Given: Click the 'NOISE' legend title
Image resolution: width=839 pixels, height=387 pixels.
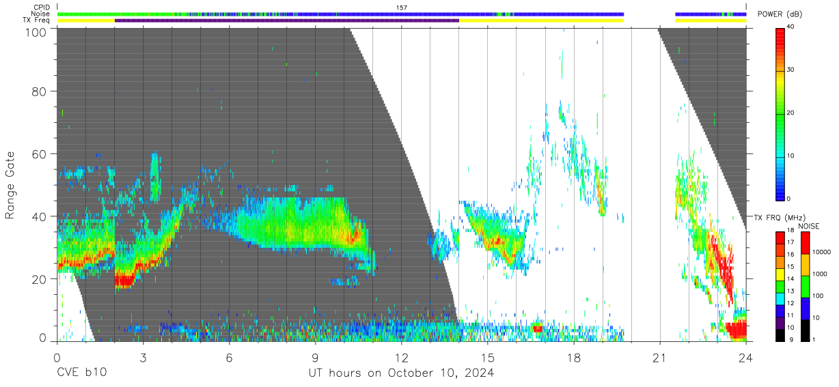Looking at the screenshot, I should point(809,225).
